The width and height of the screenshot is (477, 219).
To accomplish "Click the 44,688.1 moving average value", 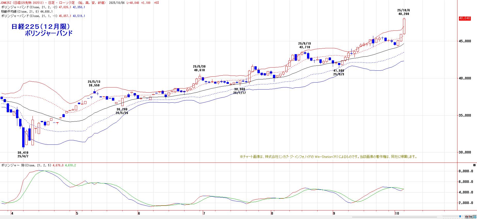I will tap(47, 12).
